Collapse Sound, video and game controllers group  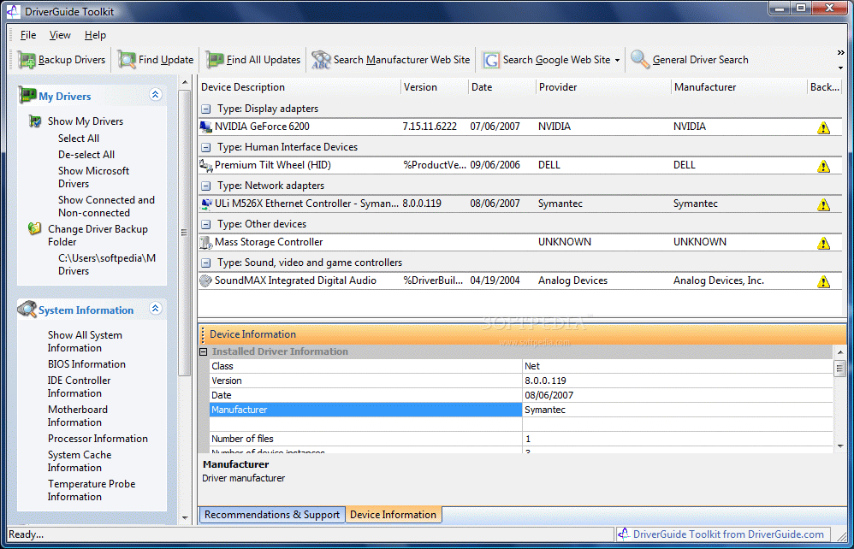pyautogui.click(x=206, y=263)
